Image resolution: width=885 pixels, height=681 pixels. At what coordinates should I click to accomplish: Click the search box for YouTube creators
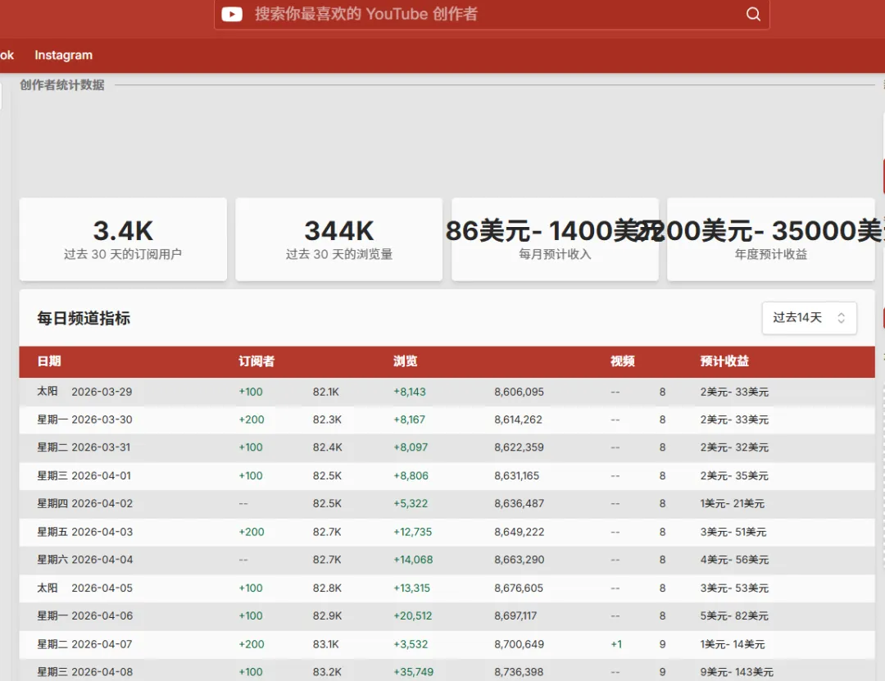tap(492, 14)
